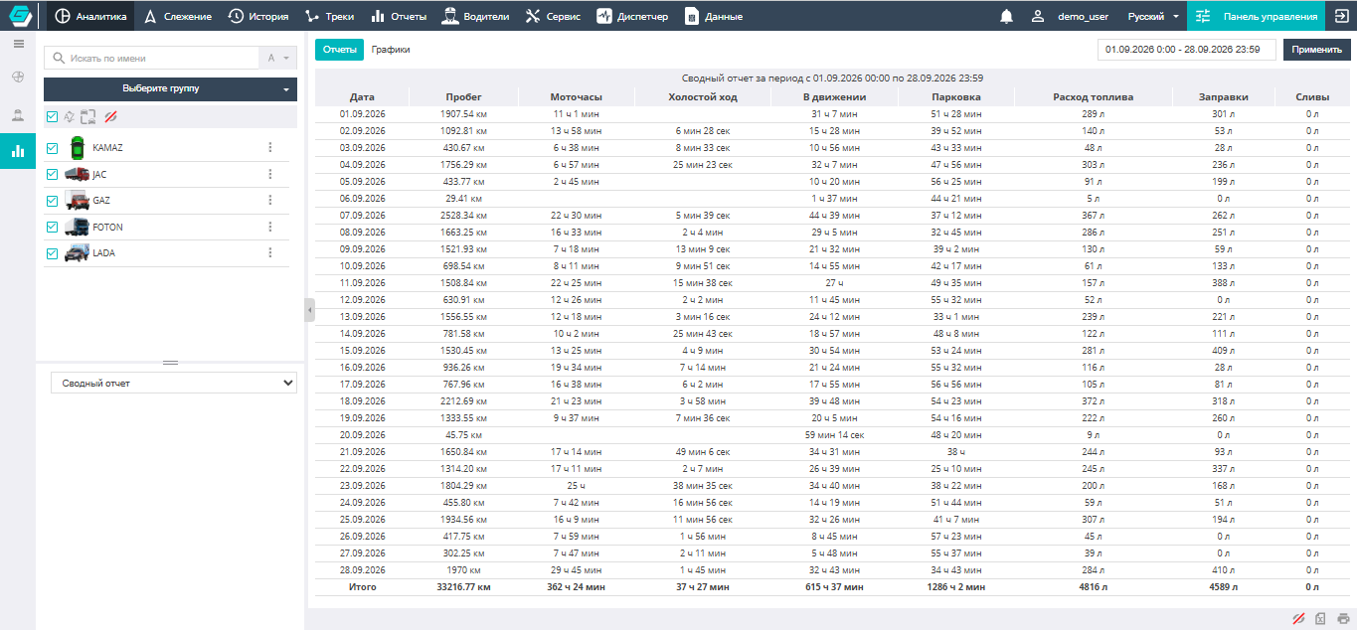The width and height of the screenshot is (1357, 630).
Task: Open the 'A' filter dropdown beside search
Action: 277,59
